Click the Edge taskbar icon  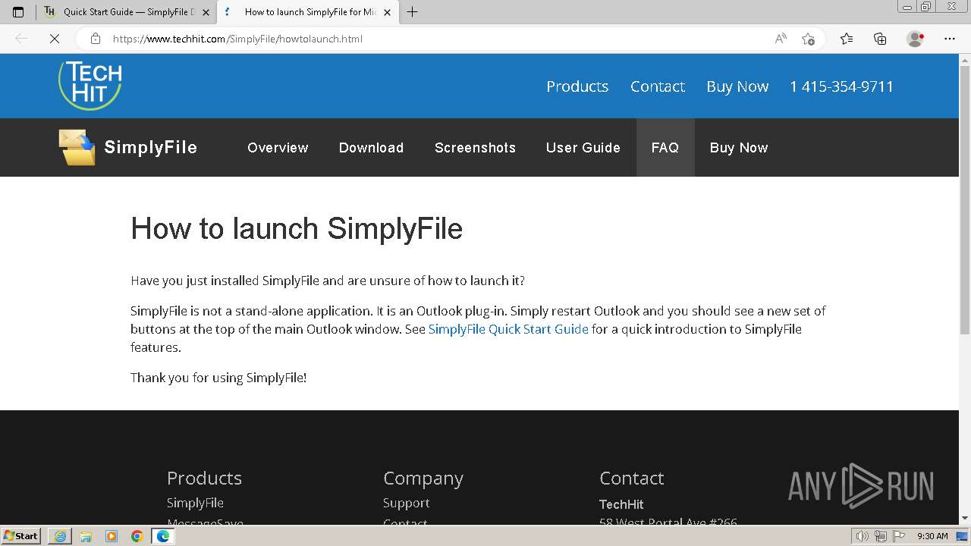163,536
